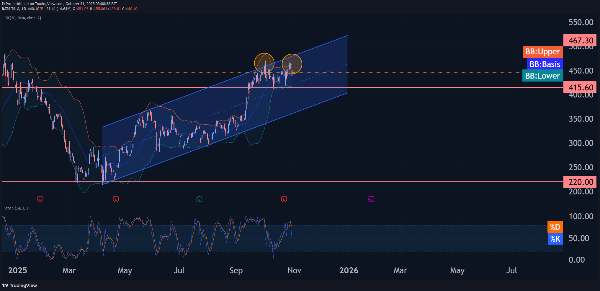
Task: Open the BB (20, SMA, close, 2) legend
Action: point(23,18)
